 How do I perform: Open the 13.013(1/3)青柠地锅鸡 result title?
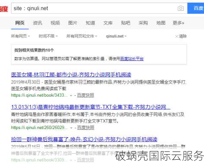[x=91, y=107]
